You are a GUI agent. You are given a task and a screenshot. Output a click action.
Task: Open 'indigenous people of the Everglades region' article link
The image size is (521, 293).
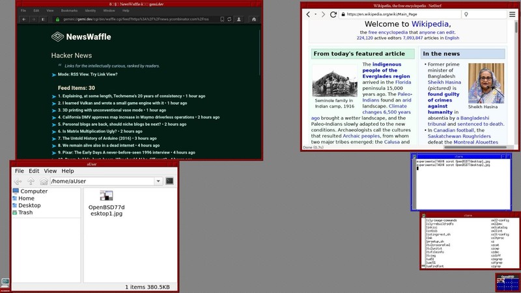pyautogui.click(x=386, y=70)
